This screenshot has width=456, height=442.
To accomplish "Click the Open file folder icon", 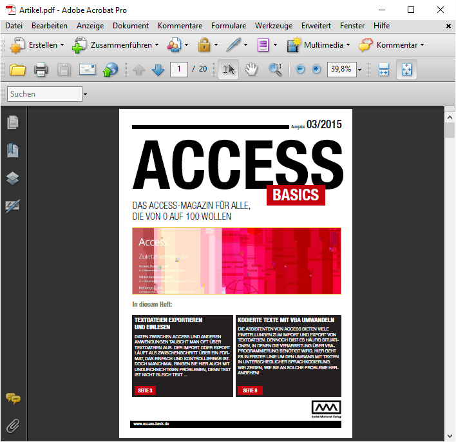I will pos(17,70).
